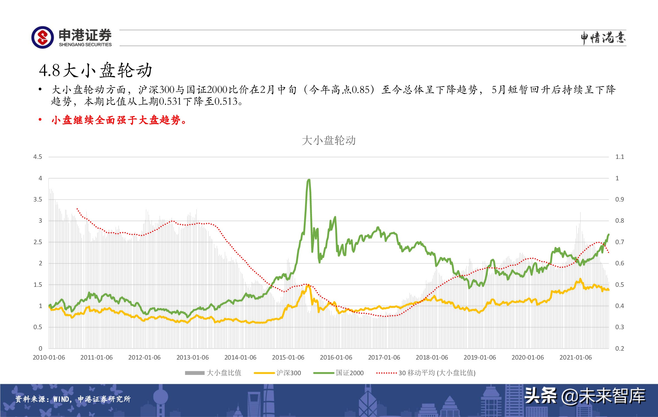Click the right axis value 0.5

pyautogui.click(x=620, y=285)
